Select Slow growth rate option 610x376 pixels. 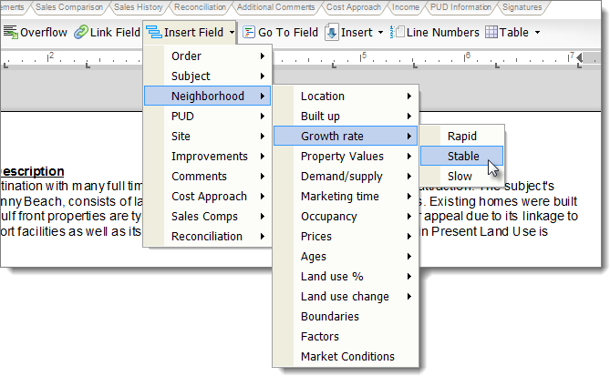click(460, 177)
